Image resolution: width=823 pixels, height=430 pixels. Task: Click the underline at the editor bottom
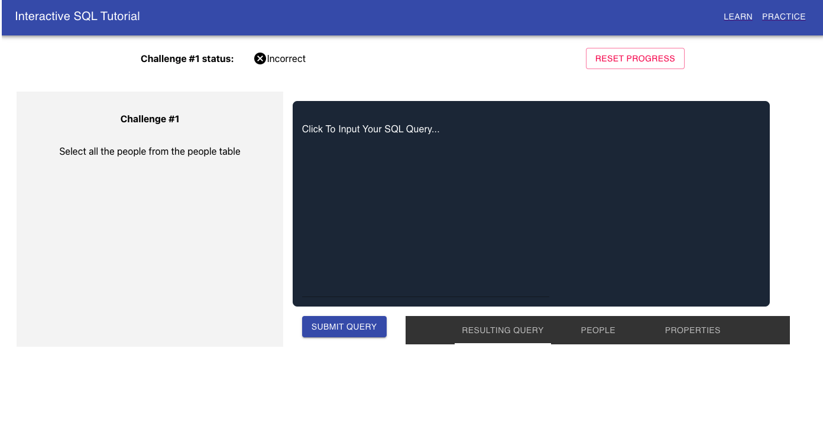(425, 297)
